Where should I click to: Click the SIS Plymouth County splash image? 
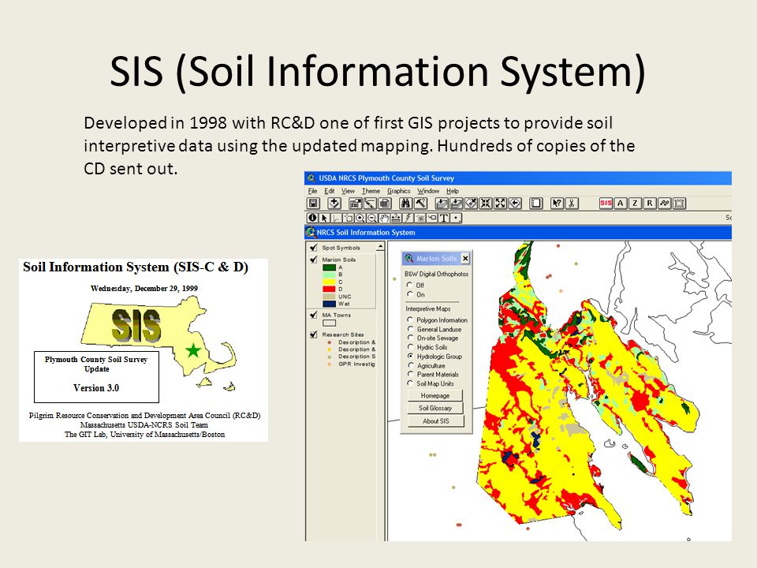(x=144, y=350)
